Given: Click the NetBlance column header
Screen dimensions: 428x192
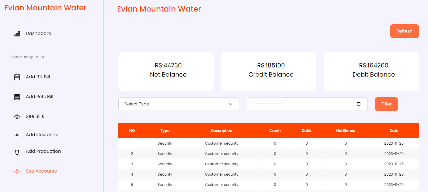Looking at the screenshot, I should click(346, 131).
